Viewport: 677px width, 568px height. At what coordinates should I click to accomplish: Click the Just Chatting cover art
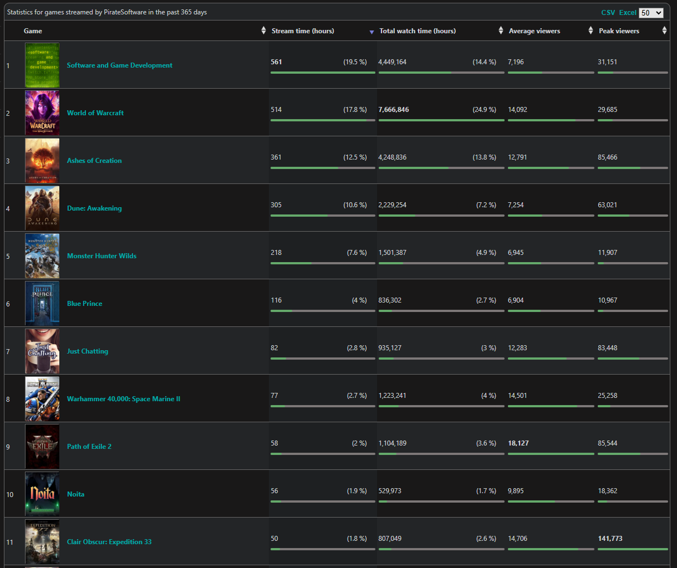(42, 351)
